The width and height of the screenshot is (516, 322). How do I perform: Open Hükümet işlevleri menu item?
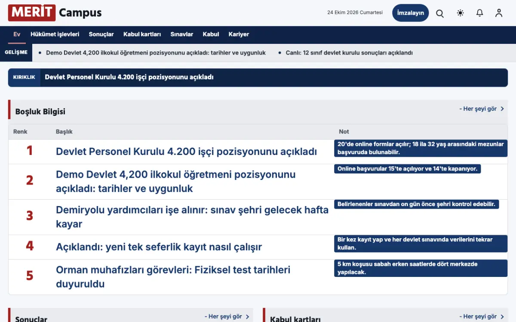[x=55, y=34]
